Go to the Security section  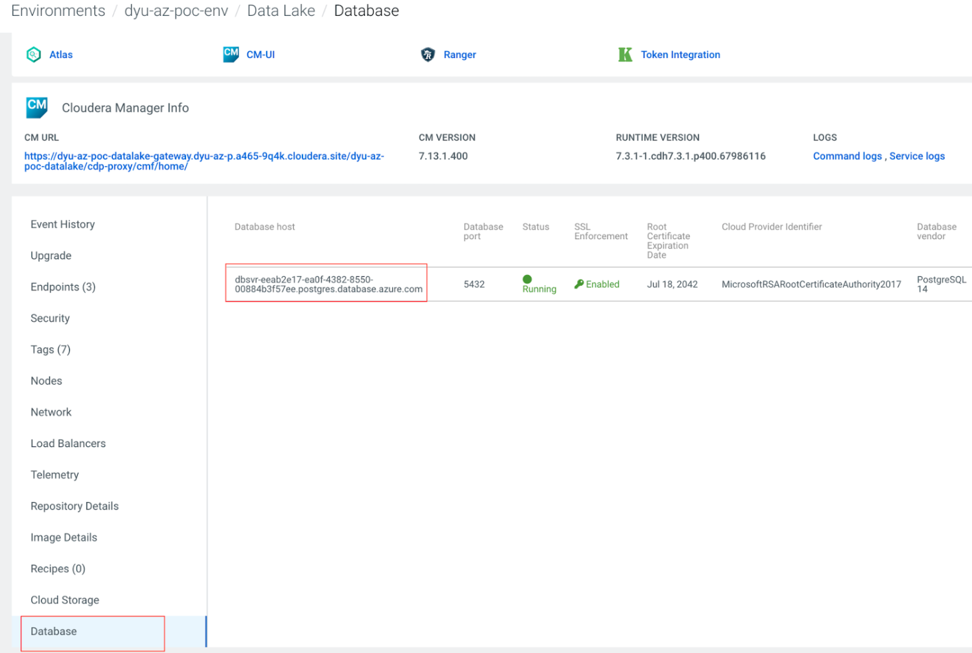tap(50, 318)
